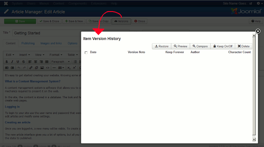Viewport: 264px width, 147px height.
Task: Expand the editor's Insert menu
Action: [24, 55]
